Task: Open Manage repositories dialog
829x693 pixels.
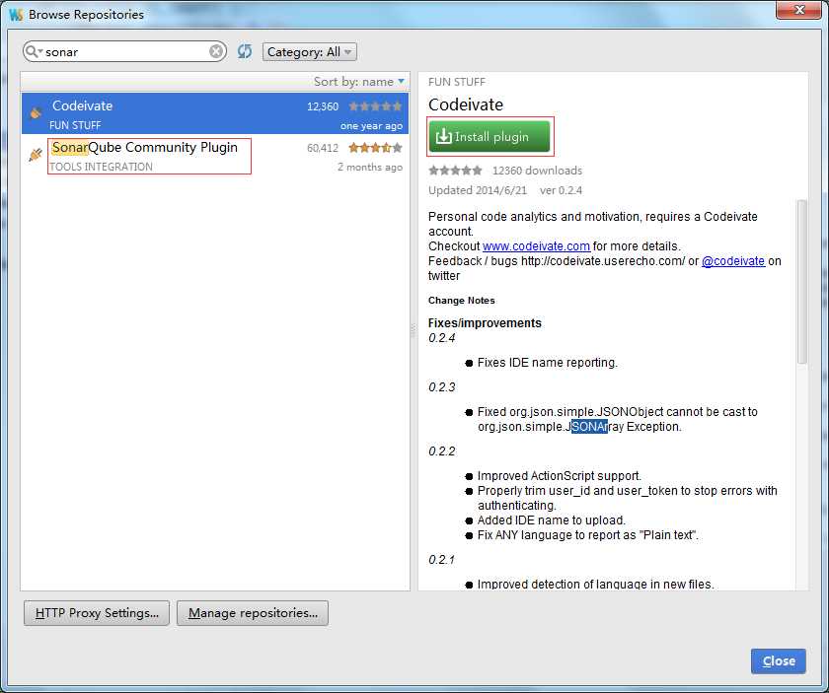Action: [x=253, y=613]
